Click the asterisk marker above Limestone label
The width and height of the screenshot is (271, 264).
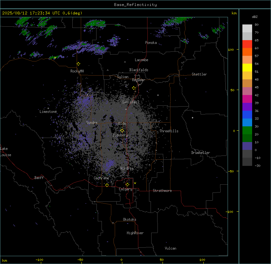click(48, 108)
